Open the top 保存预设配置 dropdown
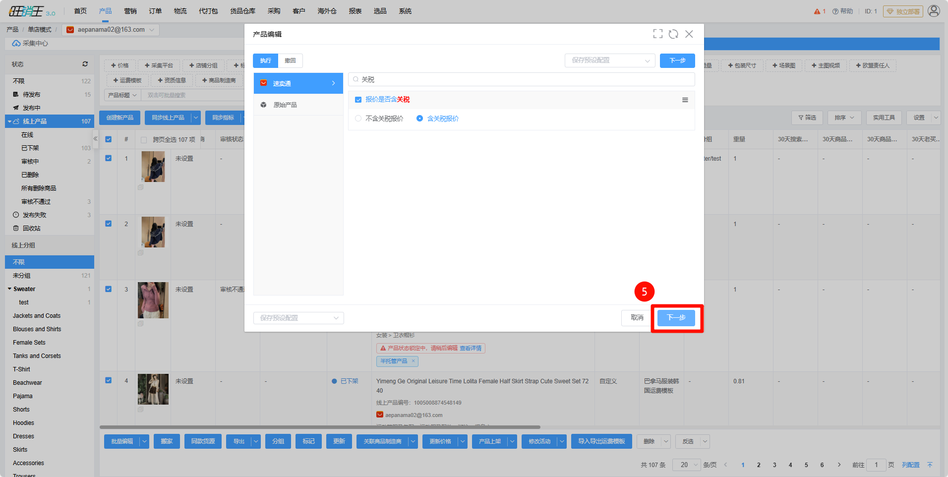Screen dimensions: 948x477 click(610, 60)
